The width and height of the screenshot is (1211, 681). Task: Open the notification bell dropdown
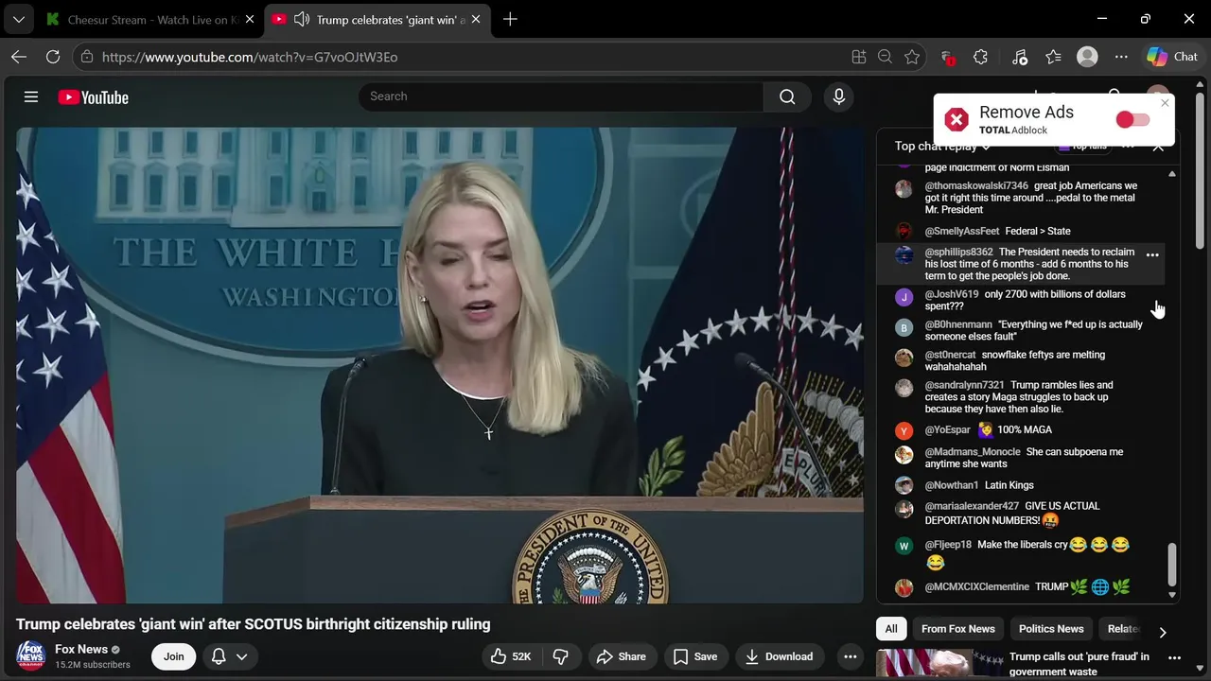pyautogui.click(x=229, y=656)
